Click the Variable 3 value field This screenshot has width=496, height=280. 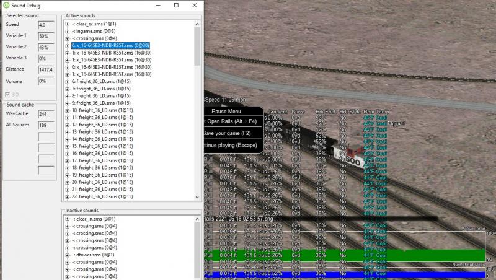click(x=46, y=58)
